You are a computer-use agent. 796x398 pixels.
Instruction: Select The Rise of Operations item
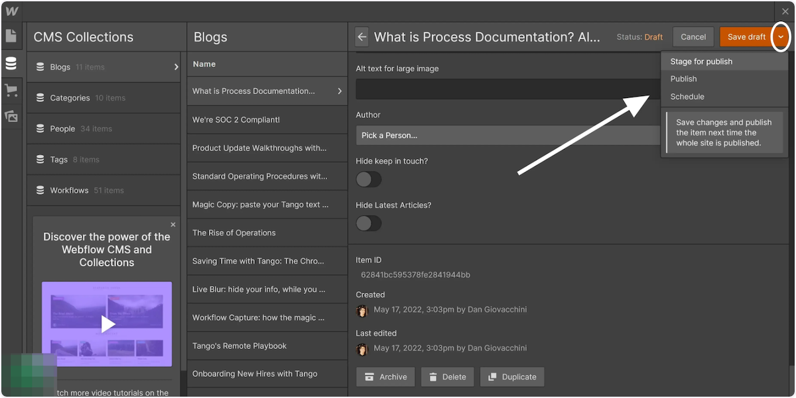click(267, 232)
